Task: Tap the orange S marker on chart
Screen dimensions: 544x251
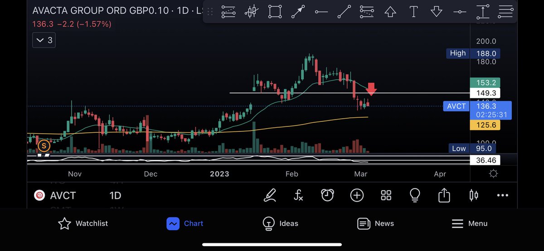Action: click(44, 146)
